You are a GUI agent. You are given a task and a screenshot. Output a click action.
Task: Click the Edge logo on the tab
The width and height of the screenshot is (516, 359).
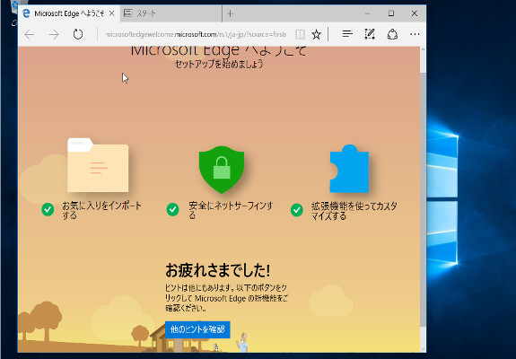pos(26,13)
